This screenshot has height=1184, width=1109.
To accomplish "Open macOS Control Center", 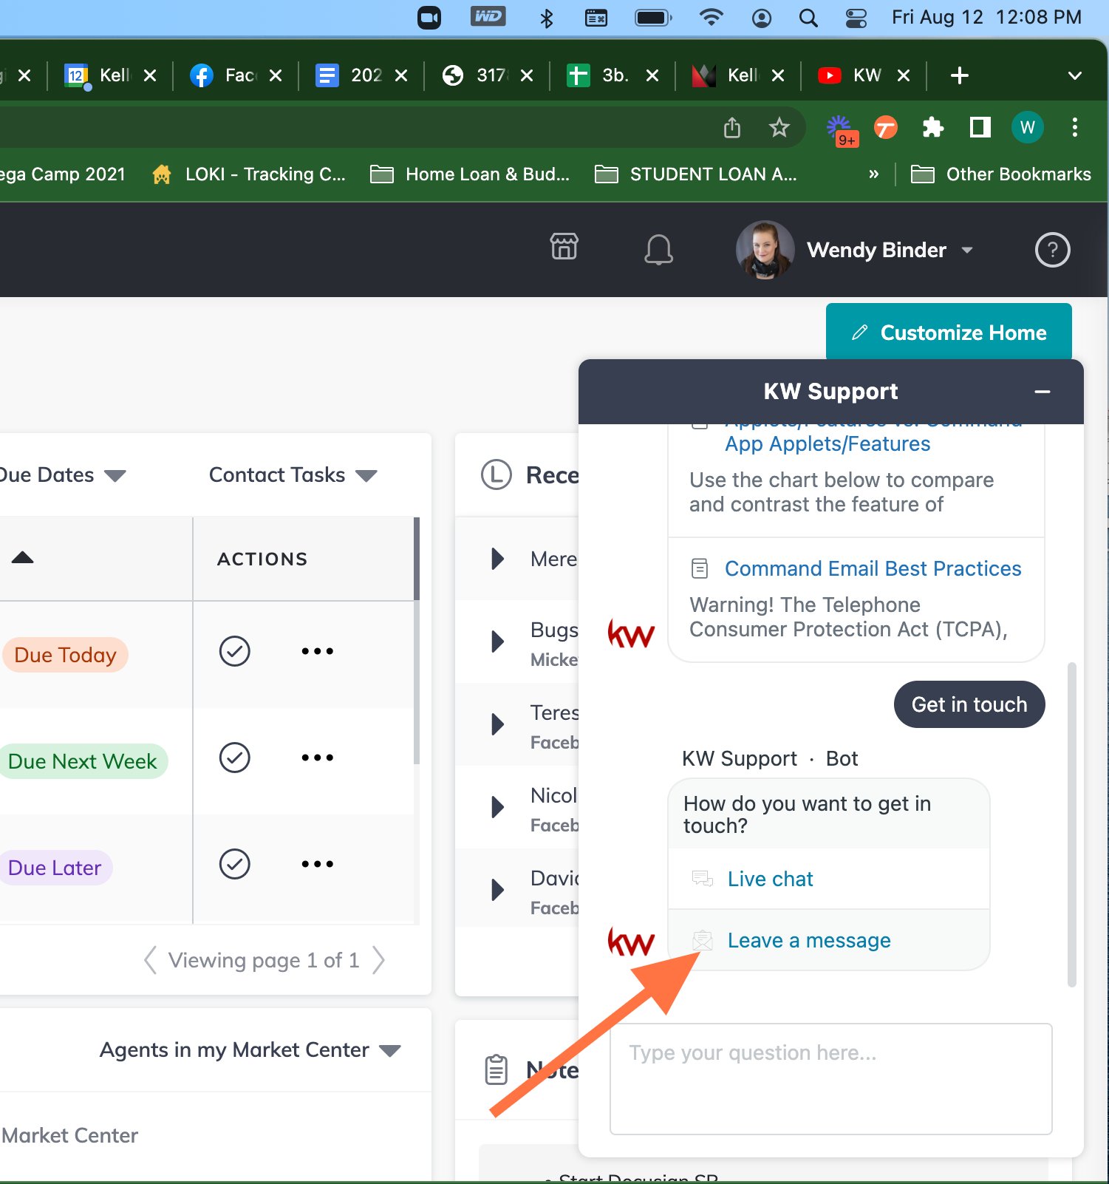I will pos(856,18).
